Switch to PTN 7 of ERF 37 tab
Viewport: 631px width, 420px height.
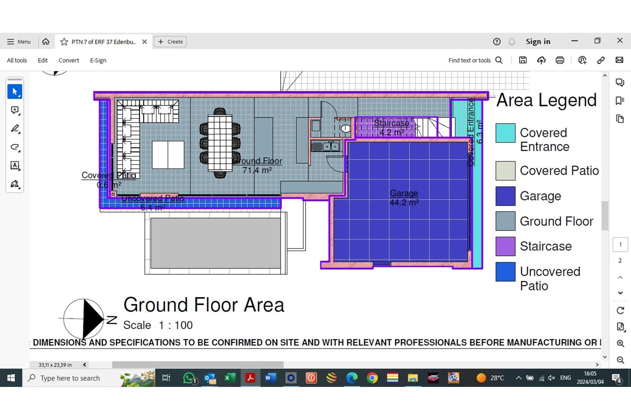103,42
